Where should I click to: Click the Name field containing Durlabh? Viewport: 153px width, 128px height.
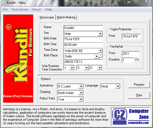pos(83,28)
